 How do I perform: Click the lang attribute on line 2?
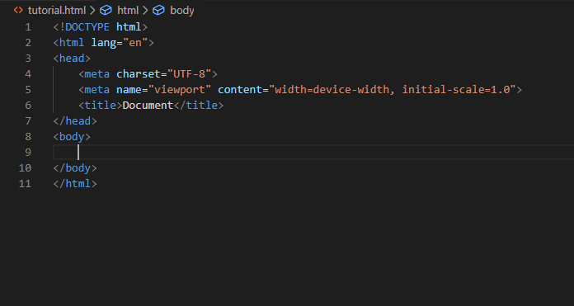pyautogui.click(x=104, y=43)
